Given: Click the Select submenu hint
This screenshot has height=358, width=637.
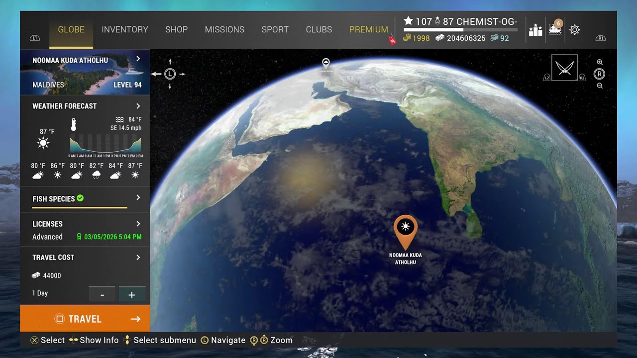Looking at the screenshot, I should click(x=160, y=340).
